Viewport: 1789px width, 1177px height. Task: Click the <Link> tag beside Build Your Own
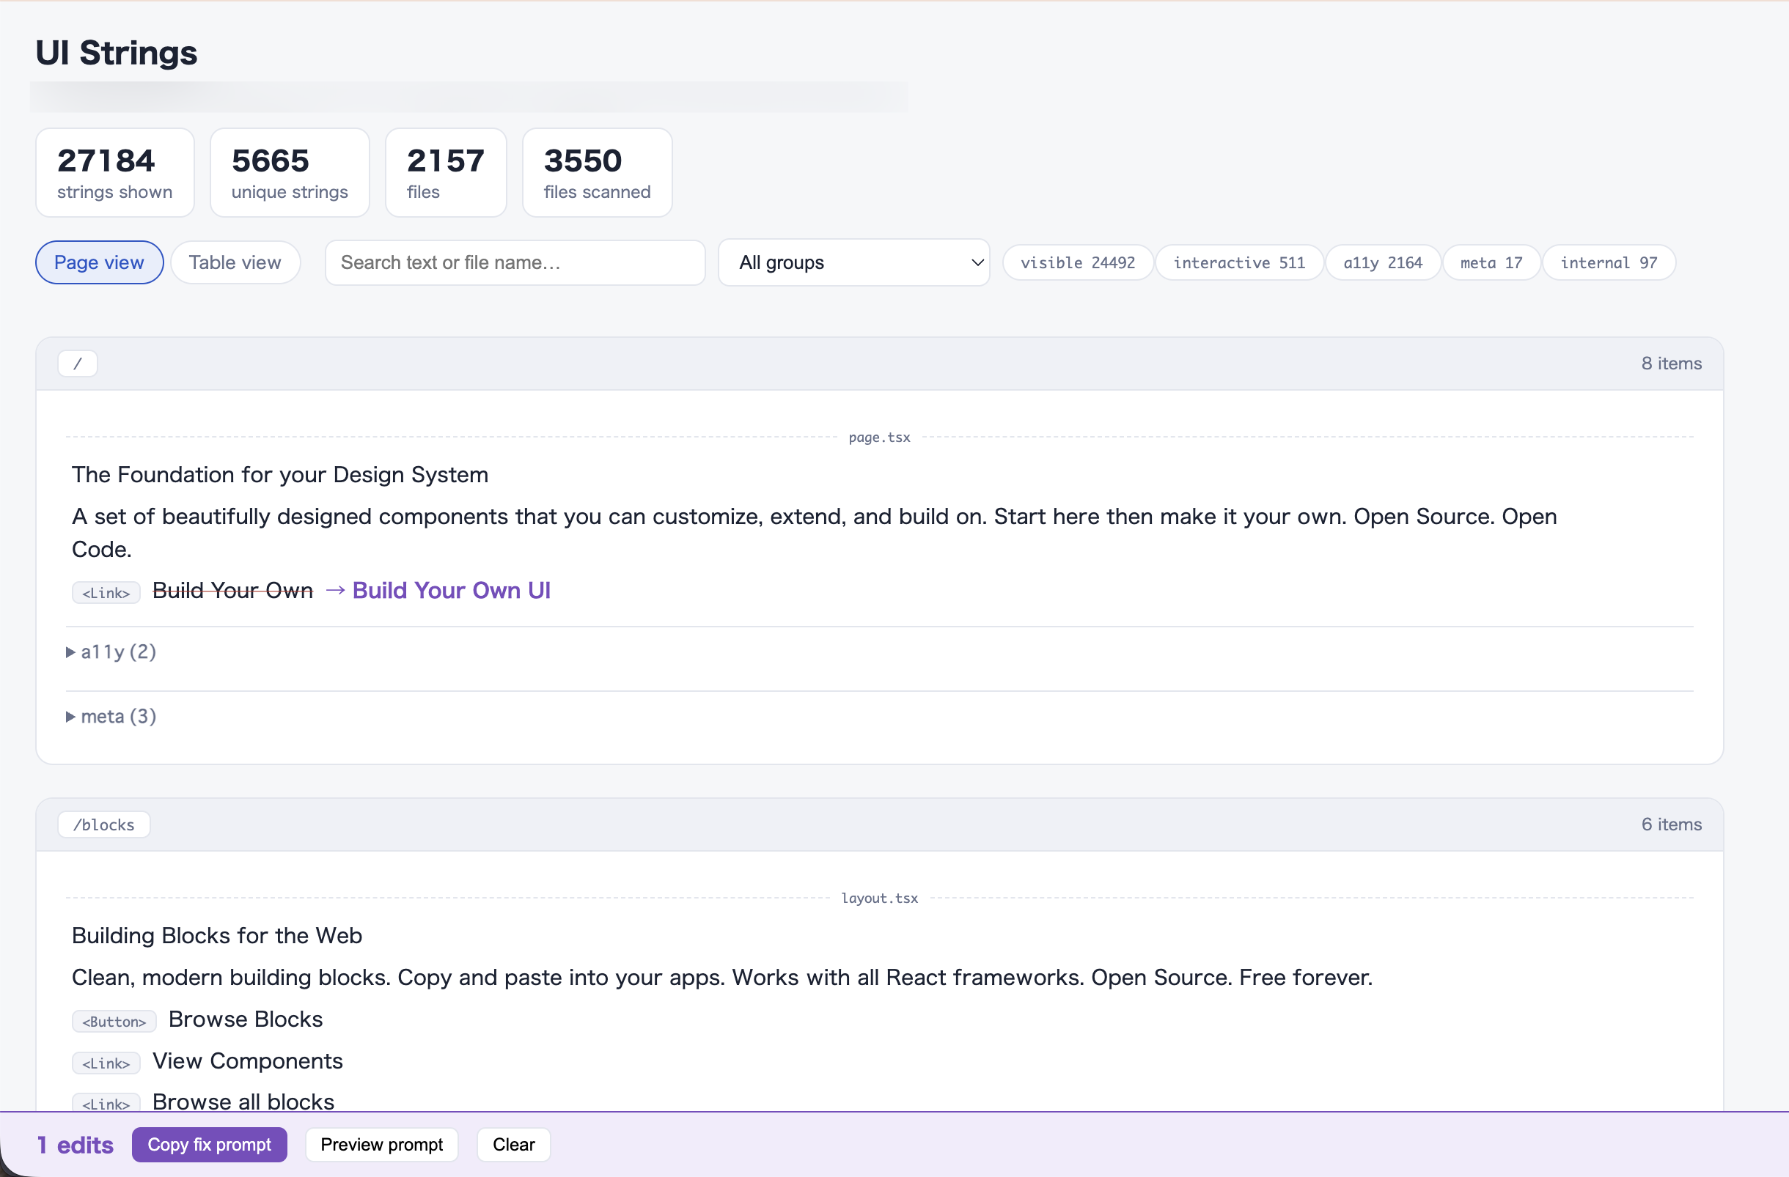pos(106,593)
